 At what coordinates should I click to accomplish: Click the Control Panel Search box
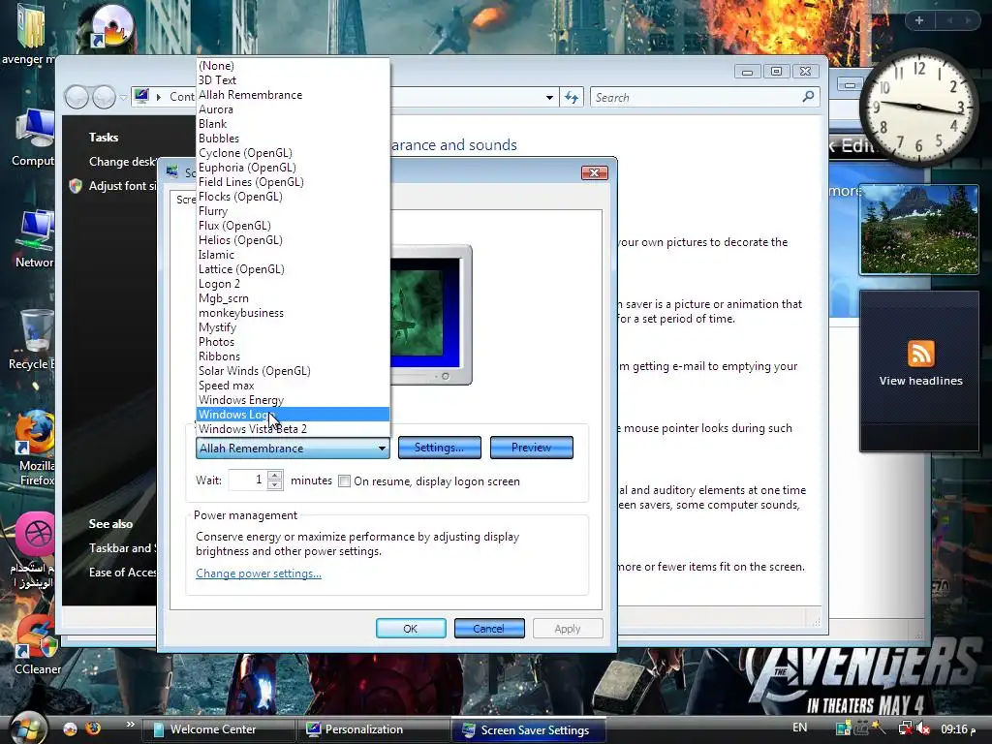tap(696, 98)
